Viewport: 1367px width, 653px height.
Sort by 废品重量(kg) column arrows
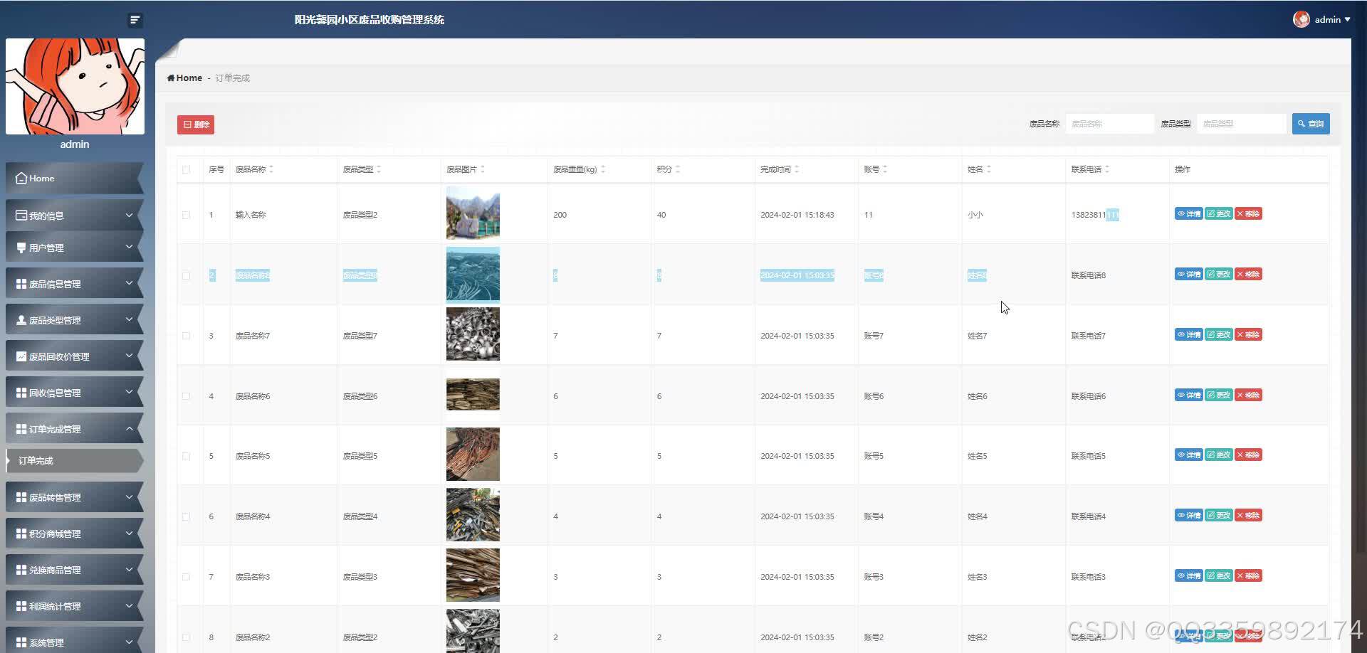603,169
